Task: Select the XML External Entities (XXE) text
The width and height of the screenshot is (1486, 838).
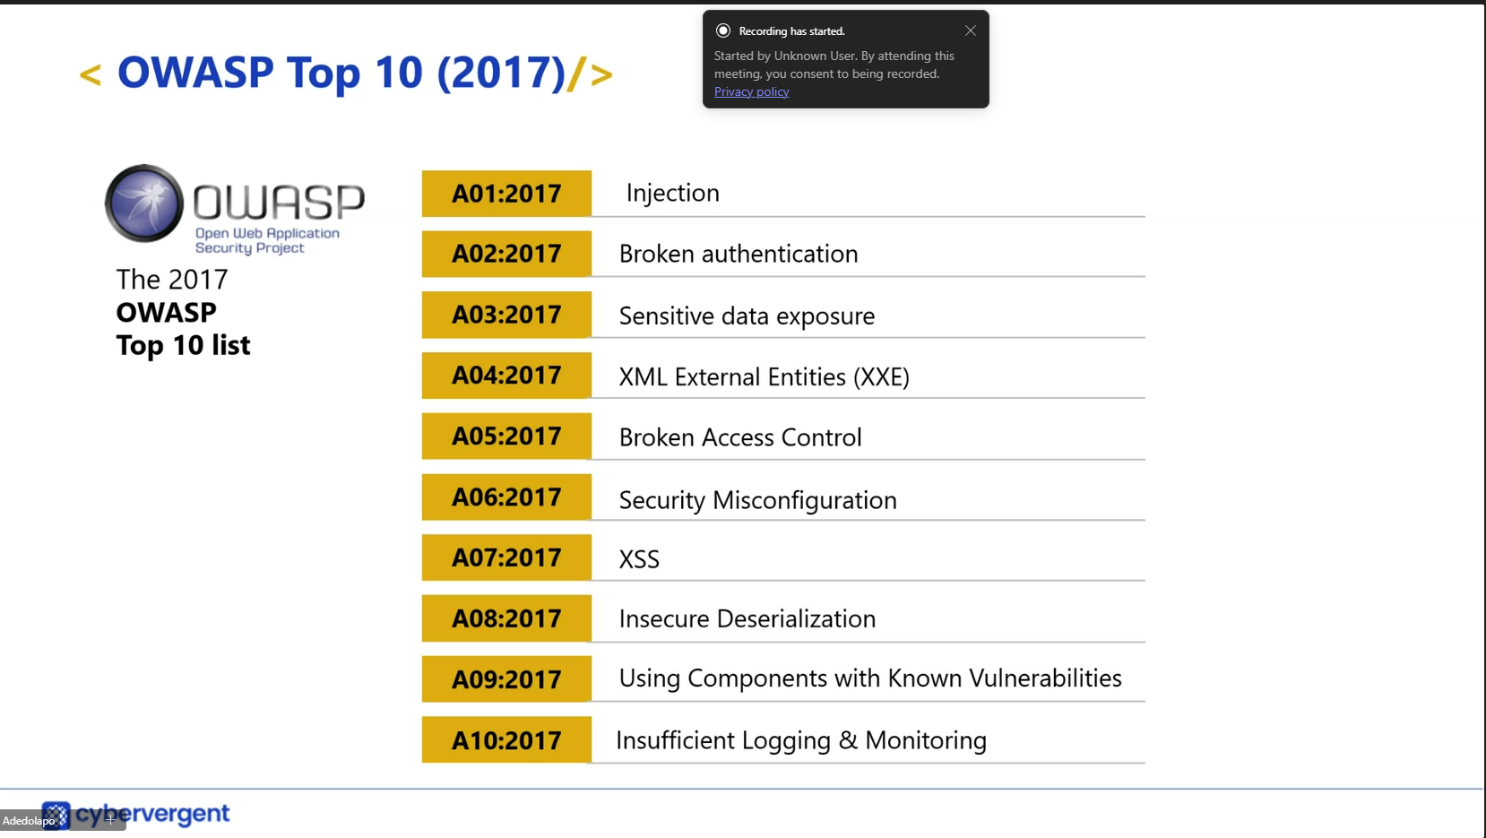Action: (x=764, y=376)
